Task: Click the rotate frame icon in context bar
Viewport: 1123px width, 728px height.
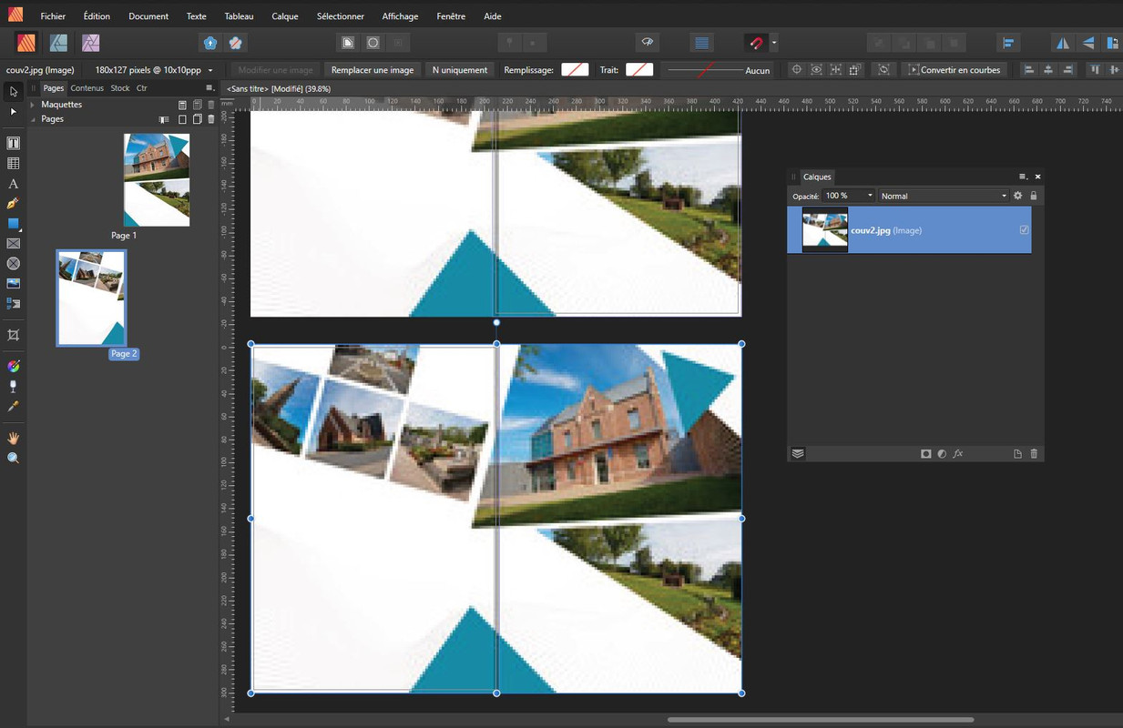Action: (x=883, y=70)
